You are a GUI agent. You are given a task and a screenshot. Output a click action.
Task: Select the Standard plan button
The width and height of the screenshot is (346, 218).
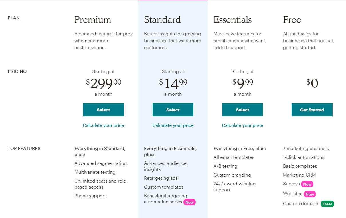[x=173, y=110]
